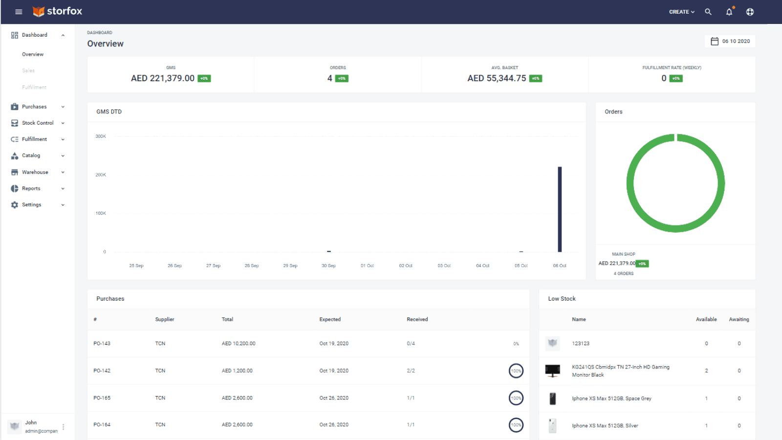Click the 100% progress circle for PO-142
The height and width of the screenshot is (440, 782).
pos(516,371)
